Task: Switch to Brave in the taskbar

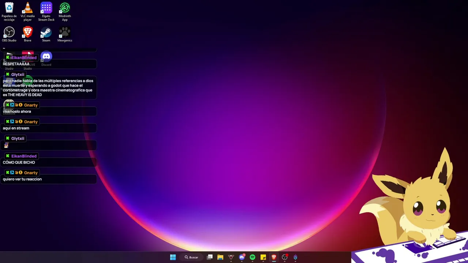Action: coord(274,257)
